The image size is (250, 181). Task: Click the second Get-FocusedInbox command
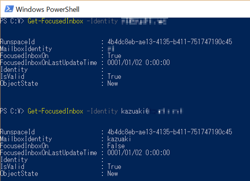click(x=55, y=111)
